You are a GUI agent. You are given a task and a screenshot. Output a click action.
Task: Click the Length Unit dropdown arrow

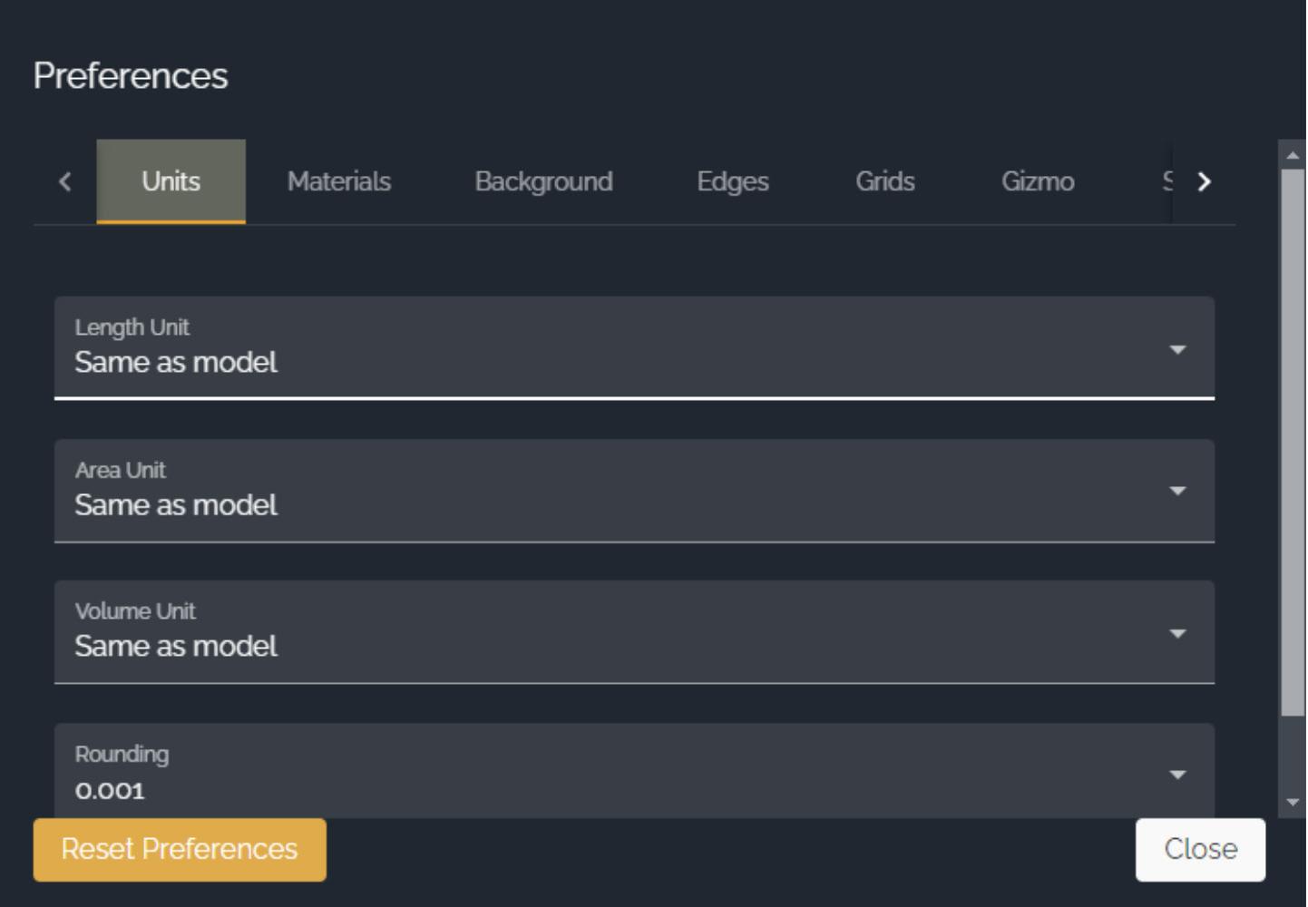pos(1177,349)
